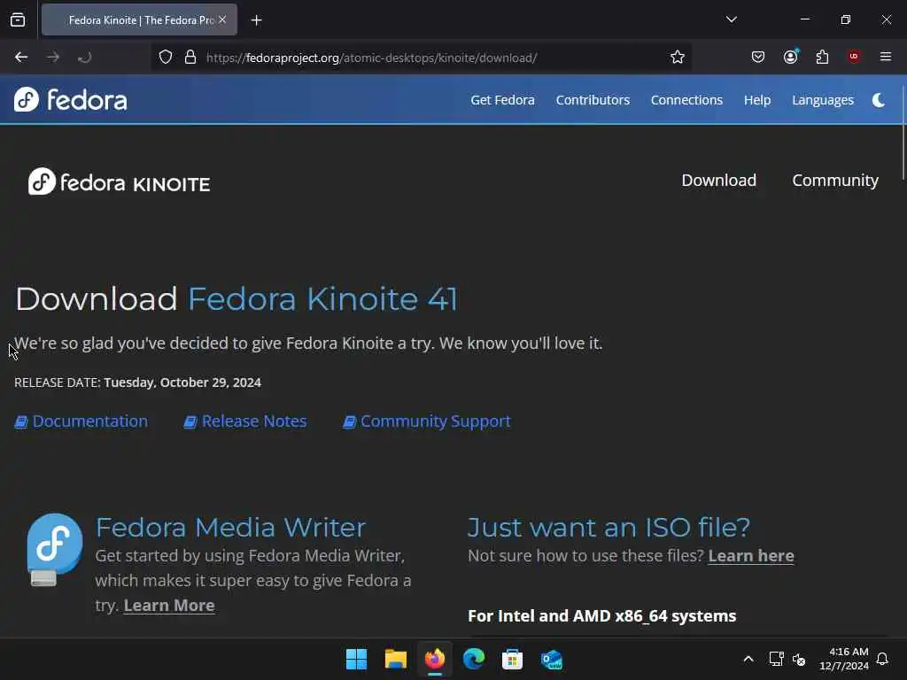This screenshot has height=680, width=907.
Task: Open Microsoft Store from taskbar
Action: coord(512,659)
